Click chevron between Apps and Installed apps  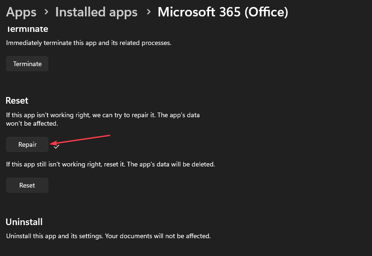click(x=46, y=12)
